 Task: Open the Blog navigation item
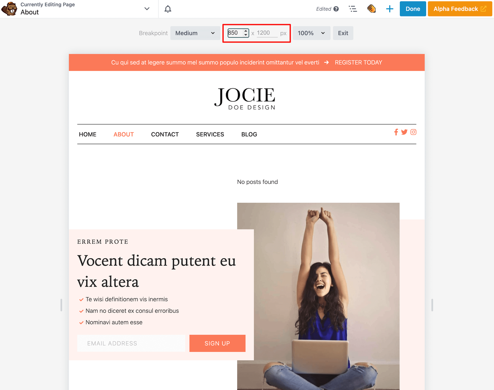(249, 134)
